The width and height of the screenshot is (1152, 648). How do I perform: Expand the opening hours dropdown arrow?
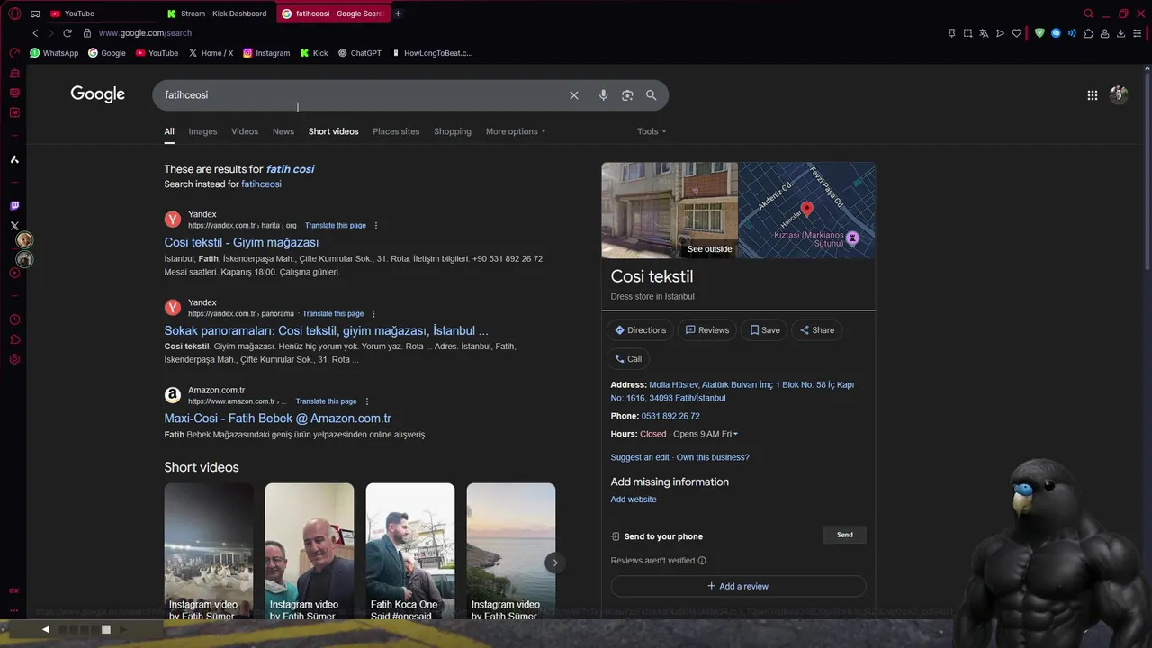[x=735, y=435]
